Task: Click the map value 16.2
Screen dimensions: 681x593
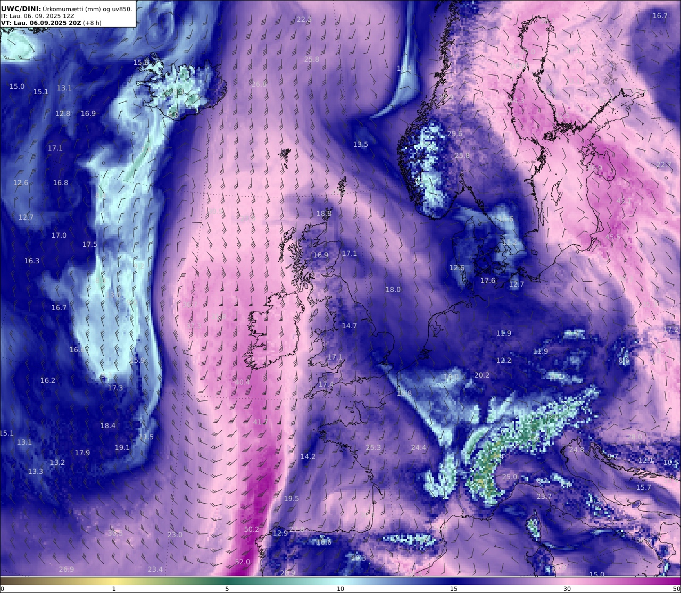Action: tap(48, 381)
